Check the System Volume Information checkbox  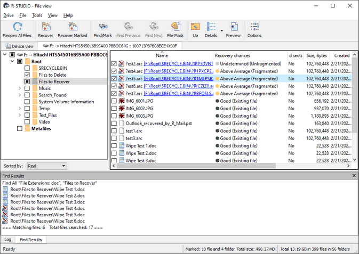point(27,102)
